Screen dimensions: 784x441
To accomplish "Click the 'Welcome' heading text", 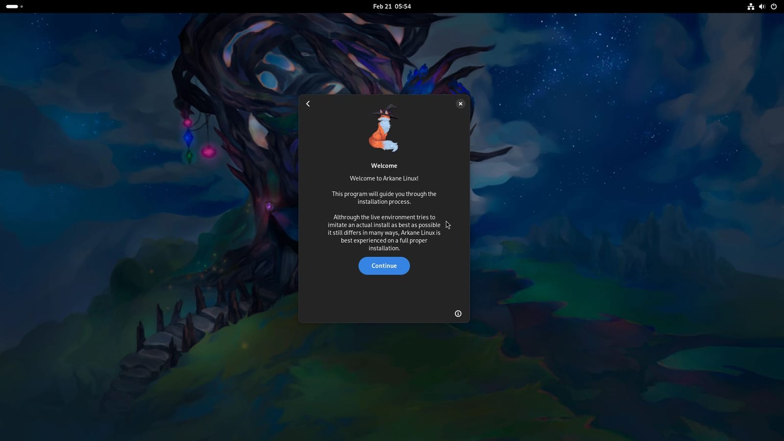I will pyautogui.click(x=384, y=166).
